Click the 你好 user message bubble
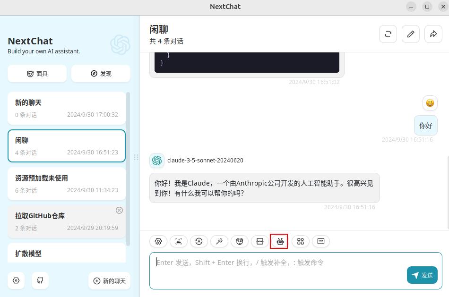 coord(425,125)
